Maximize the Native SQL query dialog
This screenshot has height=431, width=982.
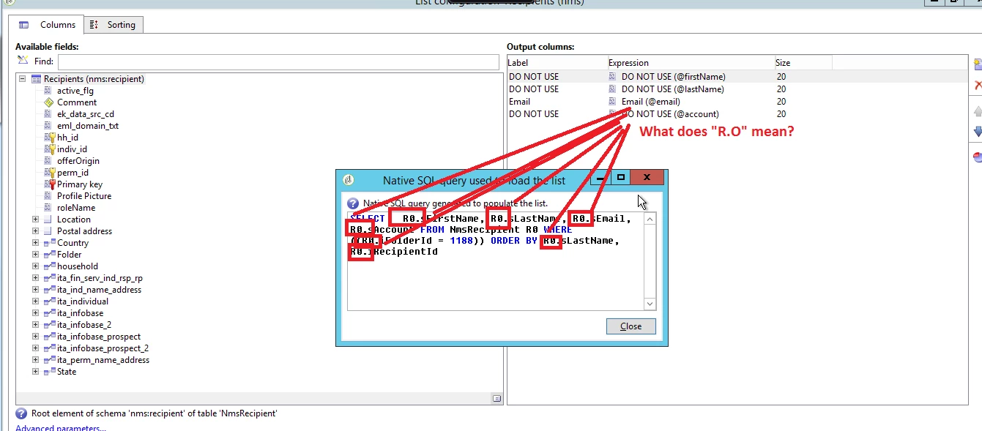pos(621,178)
